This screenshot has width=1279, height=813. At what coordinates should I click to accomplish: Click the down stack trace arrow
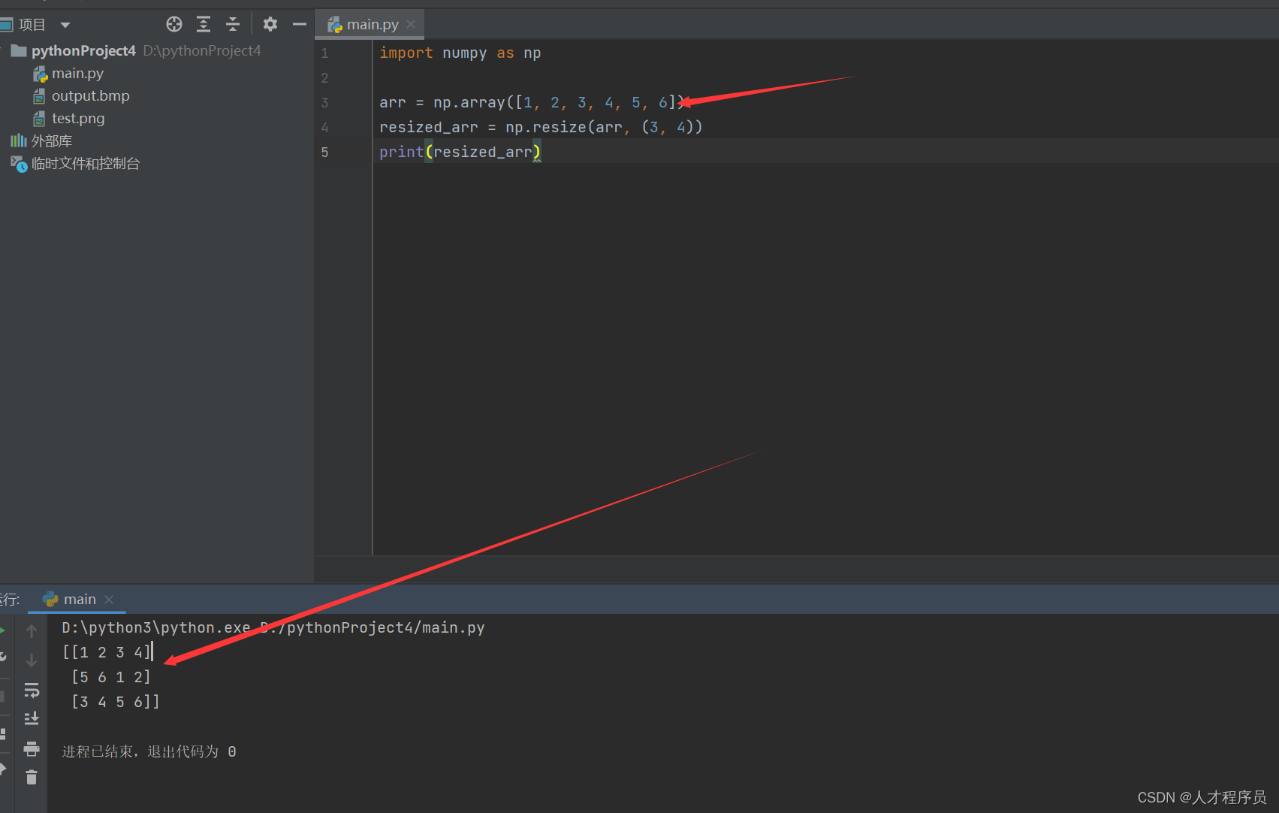click(x=32, y=660)
